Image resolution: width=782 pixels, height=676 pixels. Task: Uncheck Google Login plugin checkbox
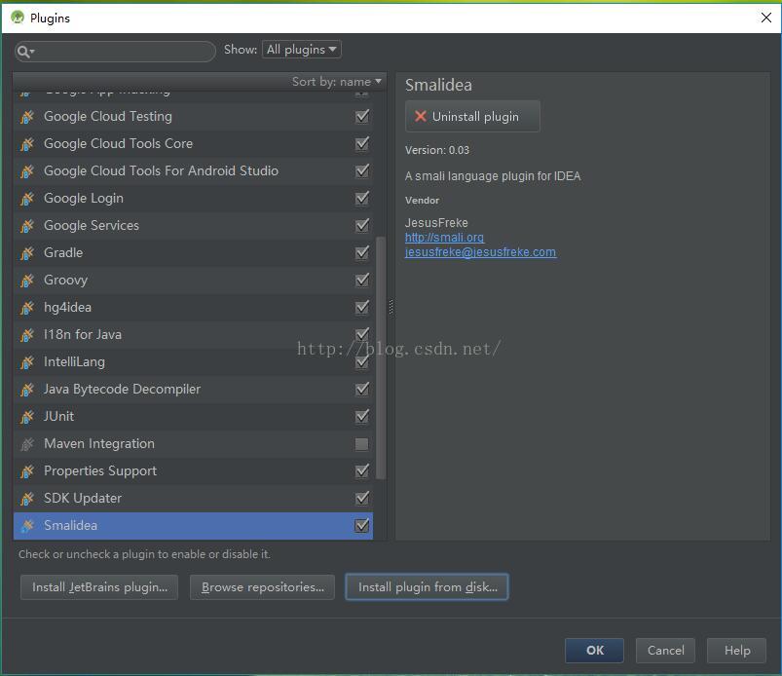[x=362, y=198]
